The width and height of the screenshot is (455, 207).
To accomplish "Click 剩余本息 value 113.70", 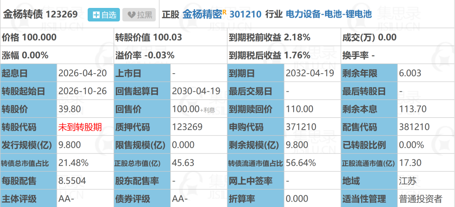I will point(412,109).
